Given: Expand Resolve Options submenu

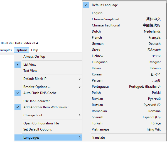Looking at the screenshot, I should [x=48, y=87].
